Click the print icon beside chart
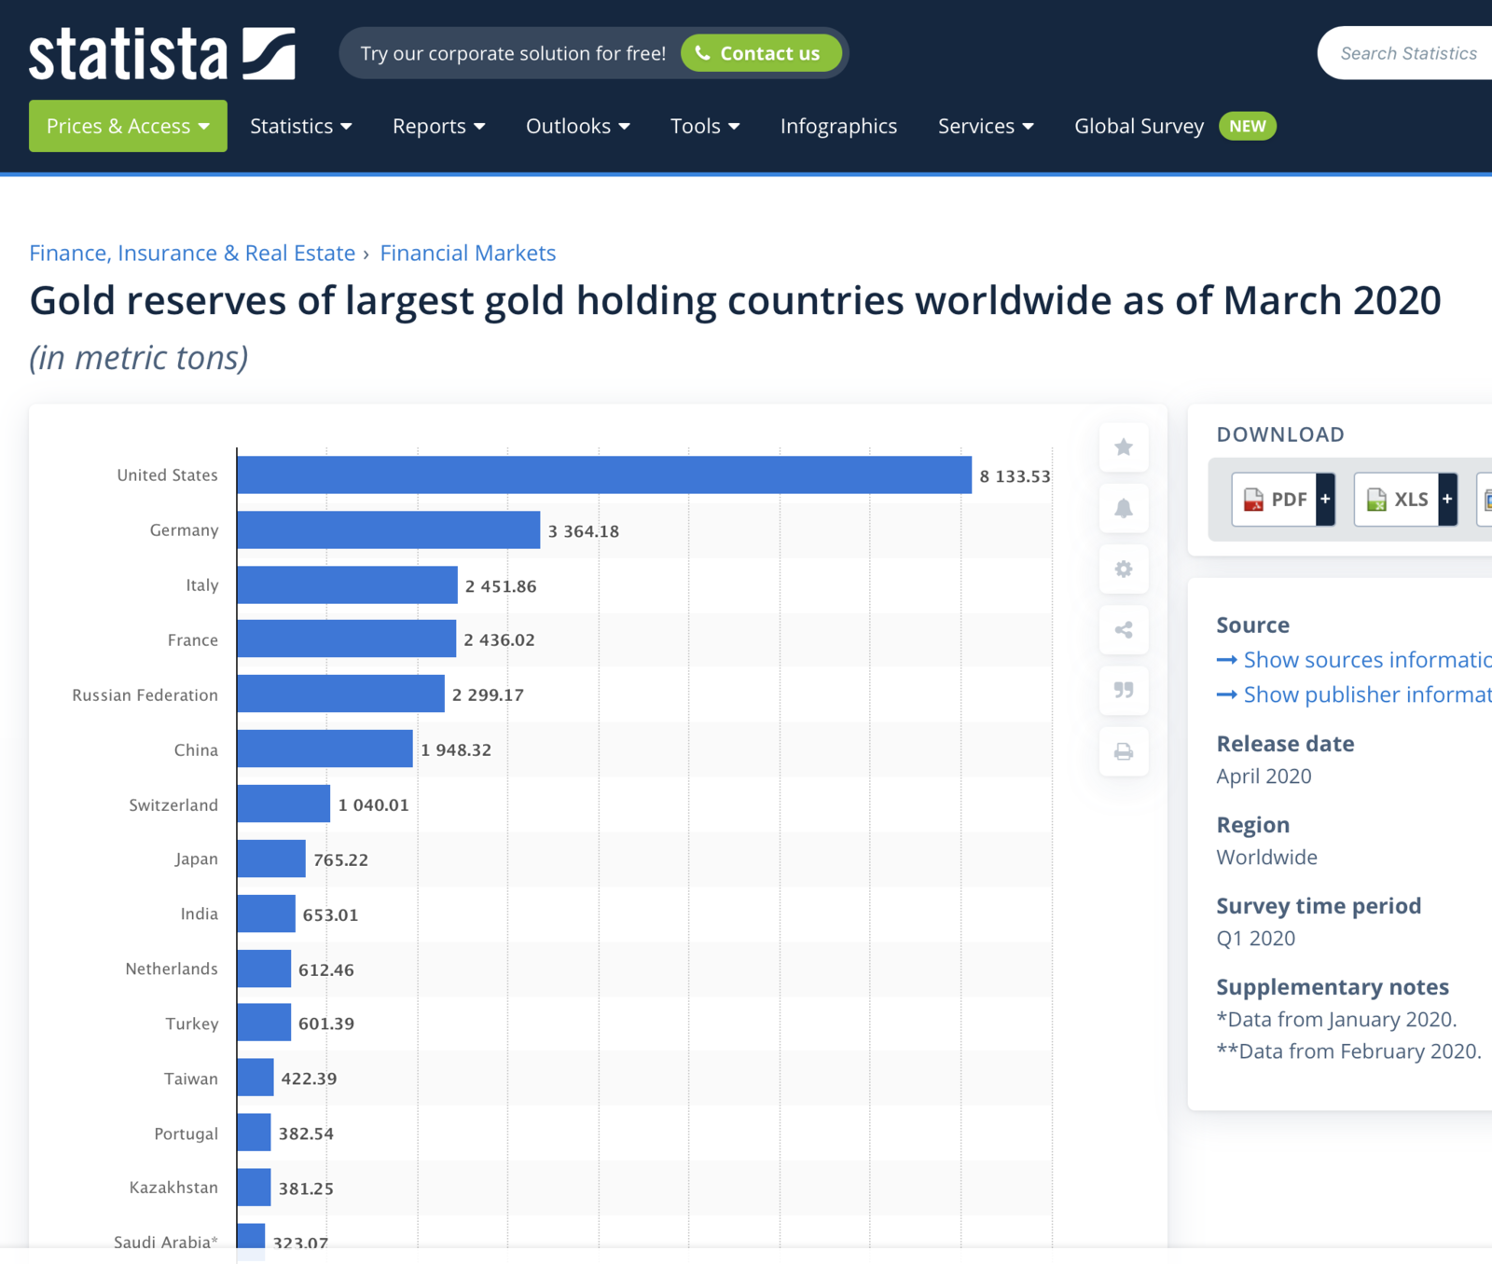1492x1264 pixels. click(x=1124, y=751)
